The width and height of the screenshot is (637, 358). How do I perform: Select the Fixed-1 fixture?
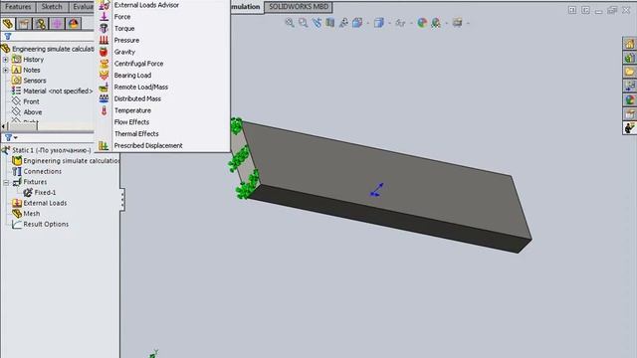[45, 192]
